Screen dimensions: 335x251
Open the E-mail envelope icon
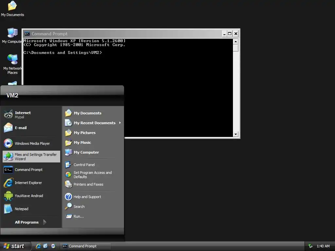(8, 128)
